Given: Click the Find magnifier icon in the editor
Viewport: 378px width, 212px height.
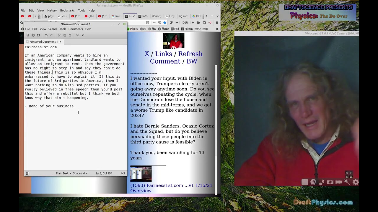Looking at the screenshot, I should click(x=78, y=35).
